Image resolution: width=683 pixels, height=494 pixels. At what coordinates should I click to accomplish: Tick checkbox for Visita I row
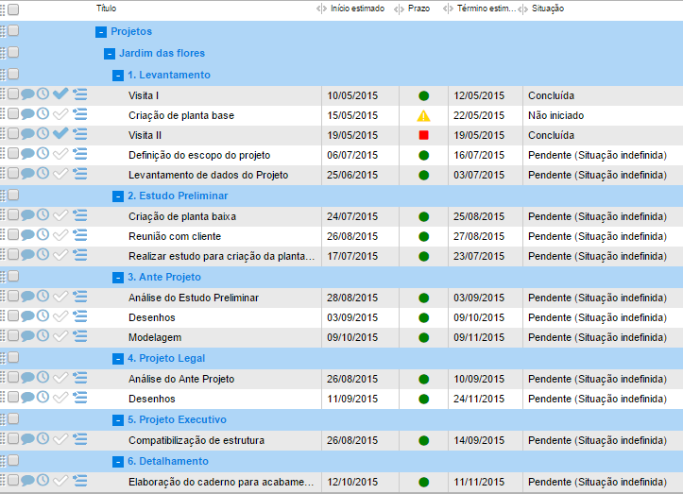coord(13,94)
